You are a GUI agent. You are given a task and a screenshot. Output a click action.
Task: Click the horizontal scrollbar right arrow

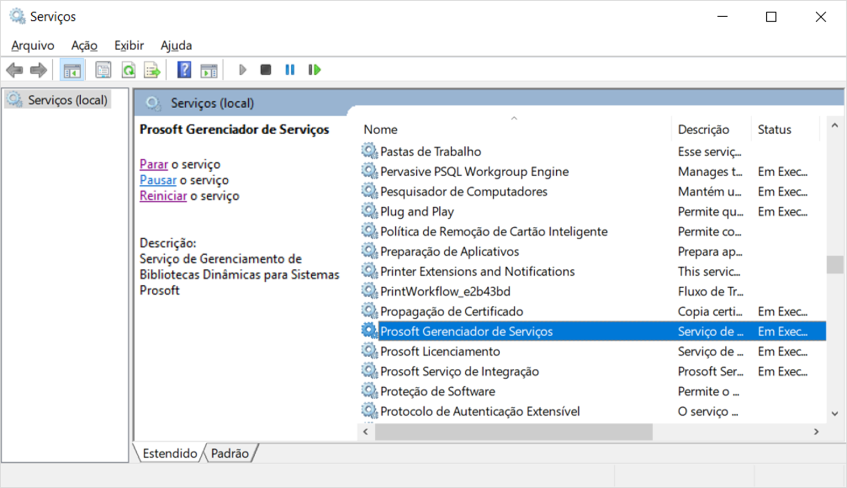[x=816, y=431]
